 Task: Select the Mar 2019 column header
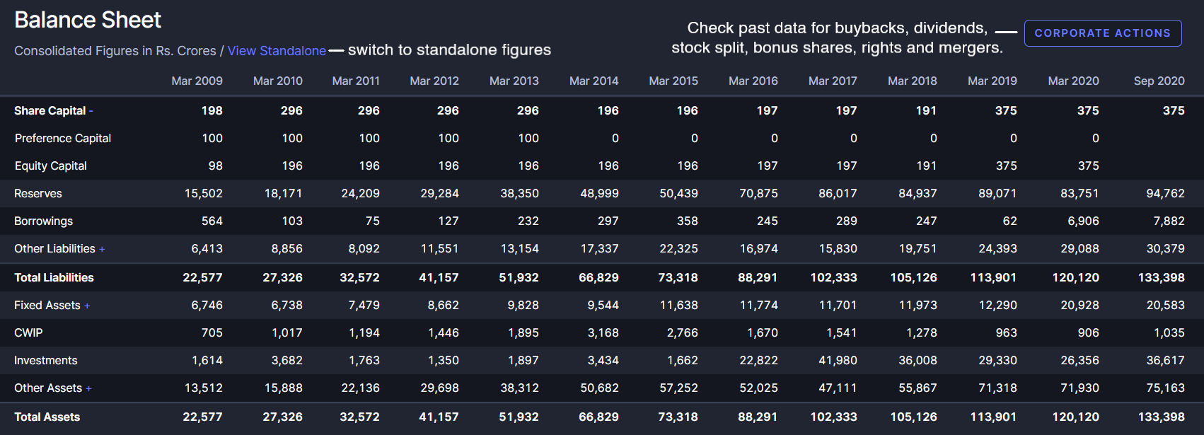(992, 81)
